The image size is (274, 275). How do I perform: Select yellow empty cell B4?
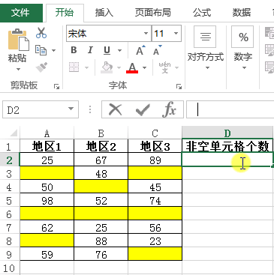coord(101,187)
